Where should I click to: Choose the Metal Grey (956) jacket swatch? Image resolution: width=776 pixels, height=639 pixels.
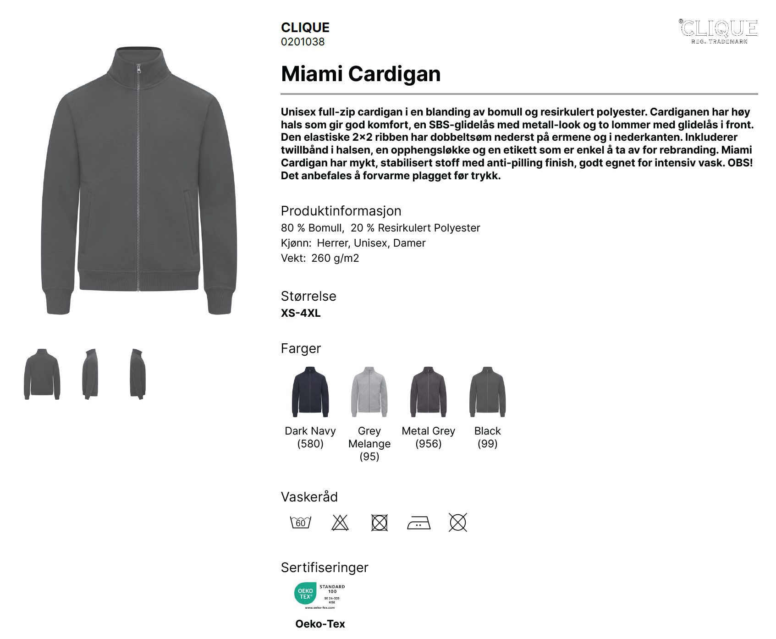pyautogui.click(x=429, y=392)
